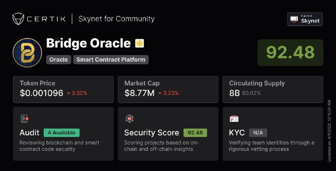The height and width of the screenshot is (171, 336).
Task: Click 'Reviewing blockchain and smart contract' description
Action: point(59,146)
